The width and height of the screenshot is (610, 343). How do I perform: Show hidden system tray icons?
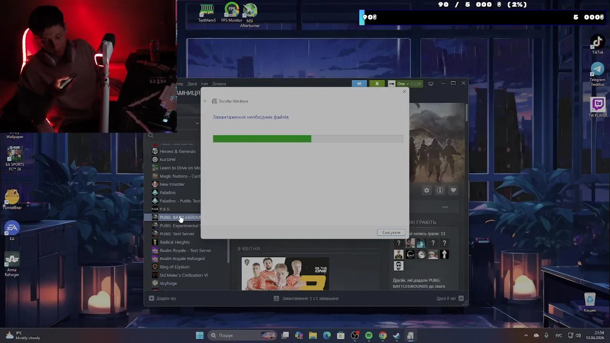coord(526,335)
